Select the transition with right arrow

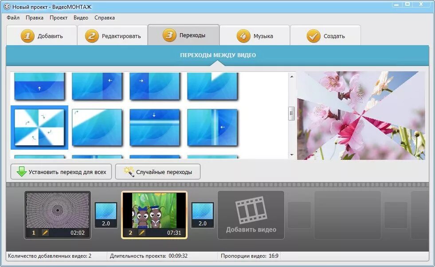point(155,86)
